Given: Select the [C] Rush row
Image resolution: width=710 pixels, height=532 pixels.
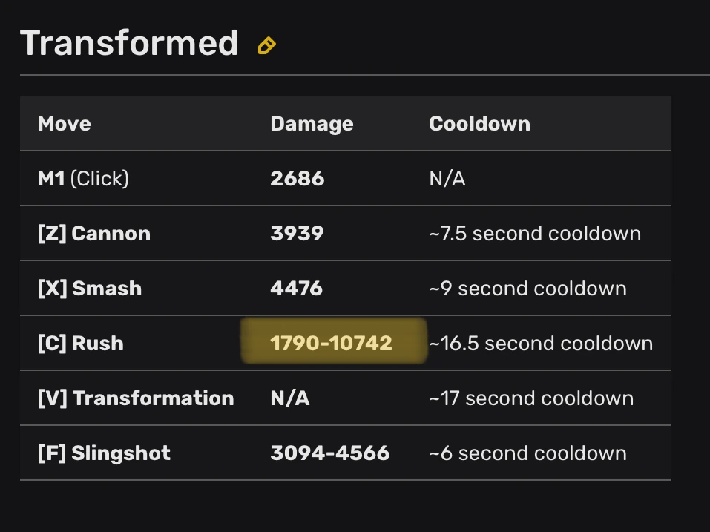Looking at the screenshot, I should [79, 343].
